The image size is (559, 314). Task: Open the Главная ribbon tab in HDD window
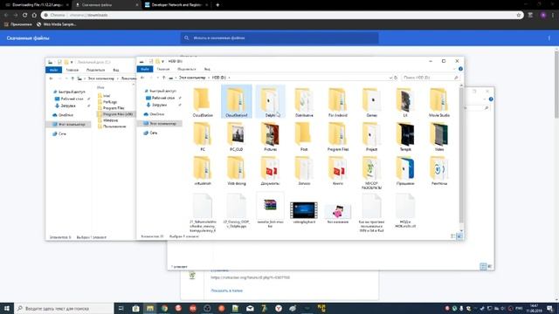163,69
